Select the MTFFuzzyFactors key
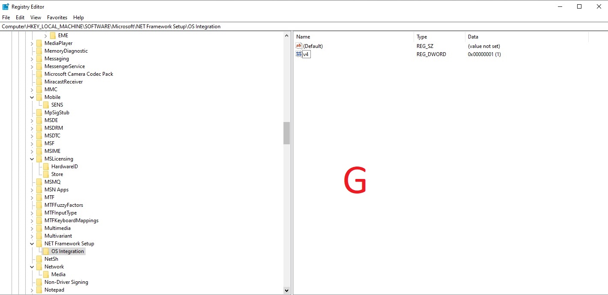608x295 pixels. click(64, 205)
